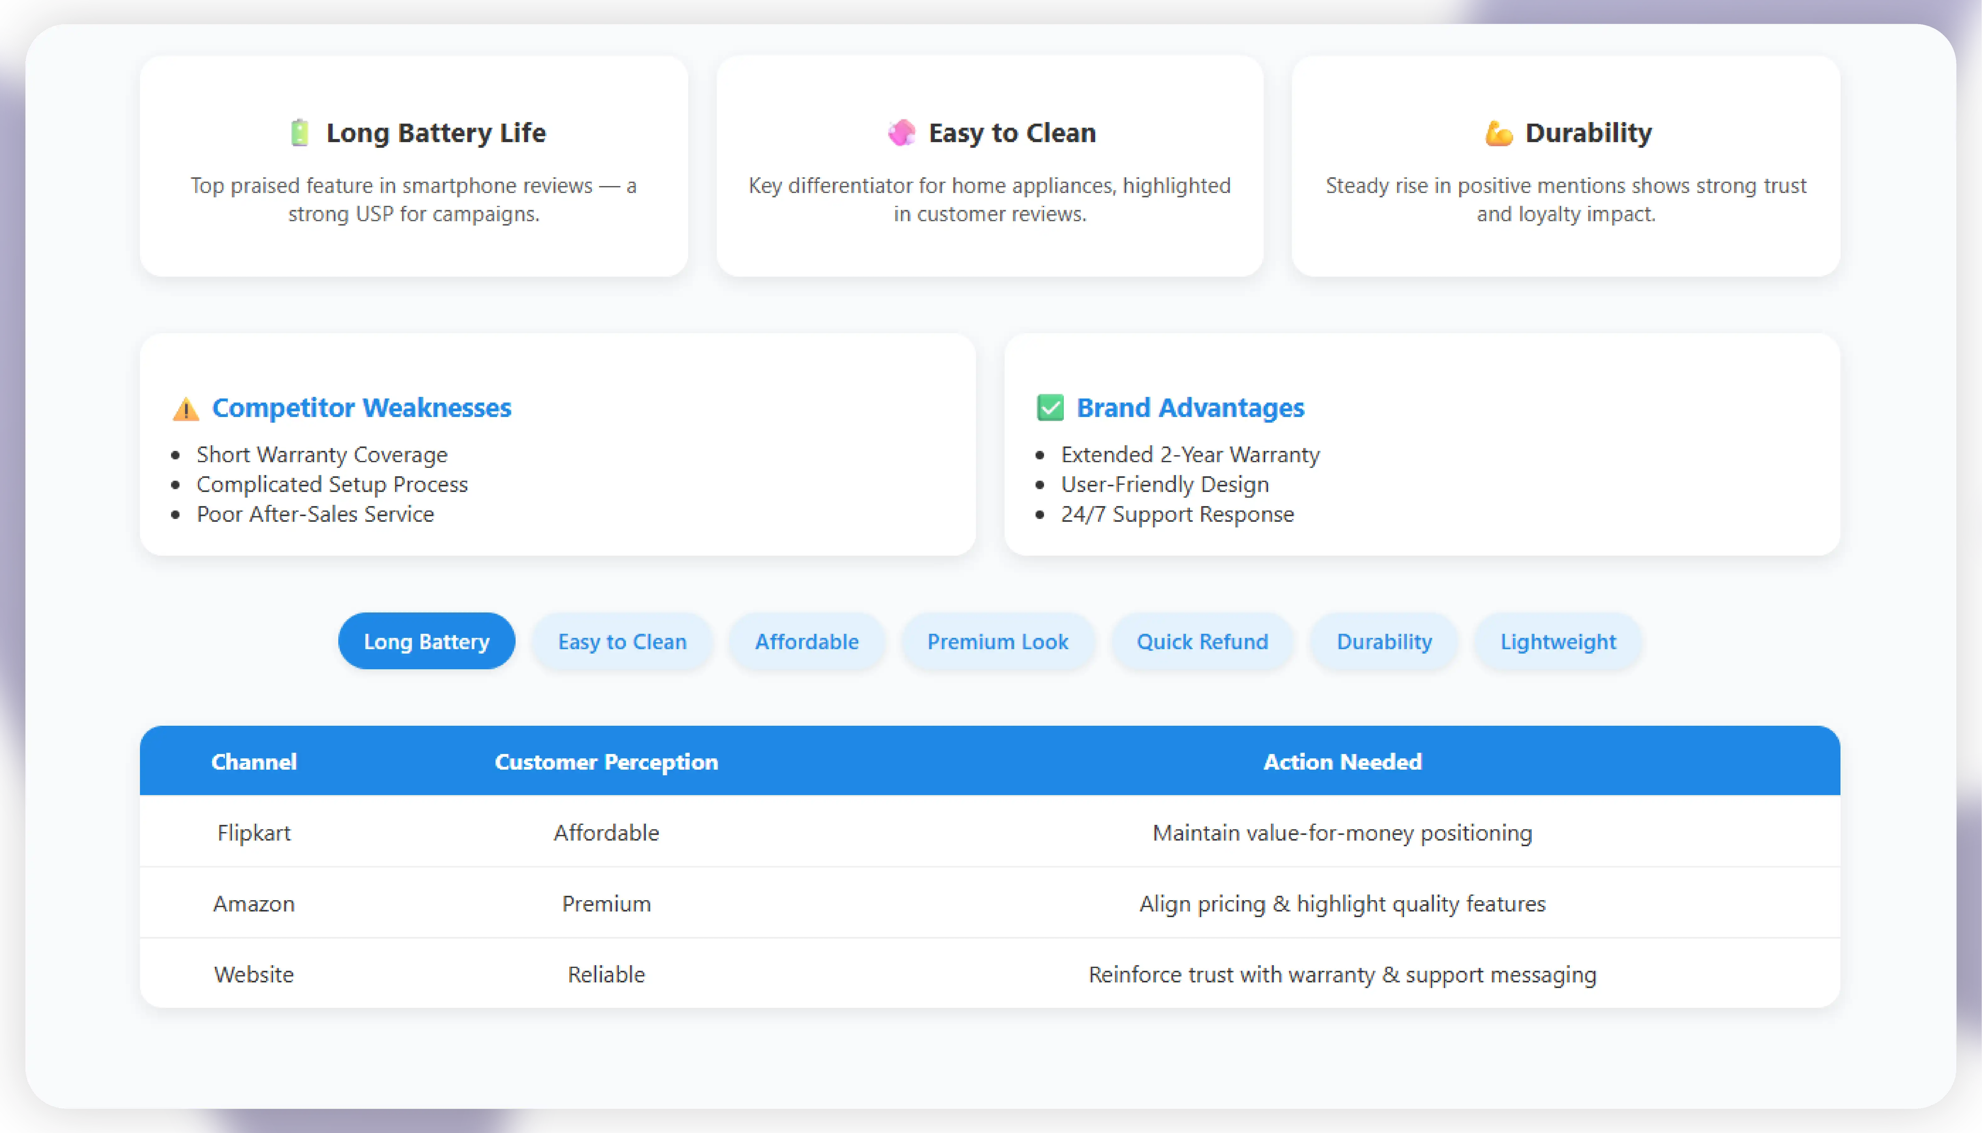Open the Quick Refund pill
The image size is (1982, 1133).
pos(1202,641)
